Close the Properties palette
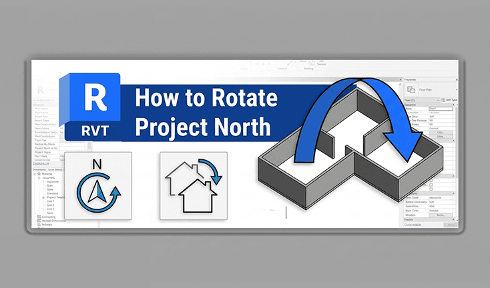This screenshot has height=288, width=490. pos(456,80)
